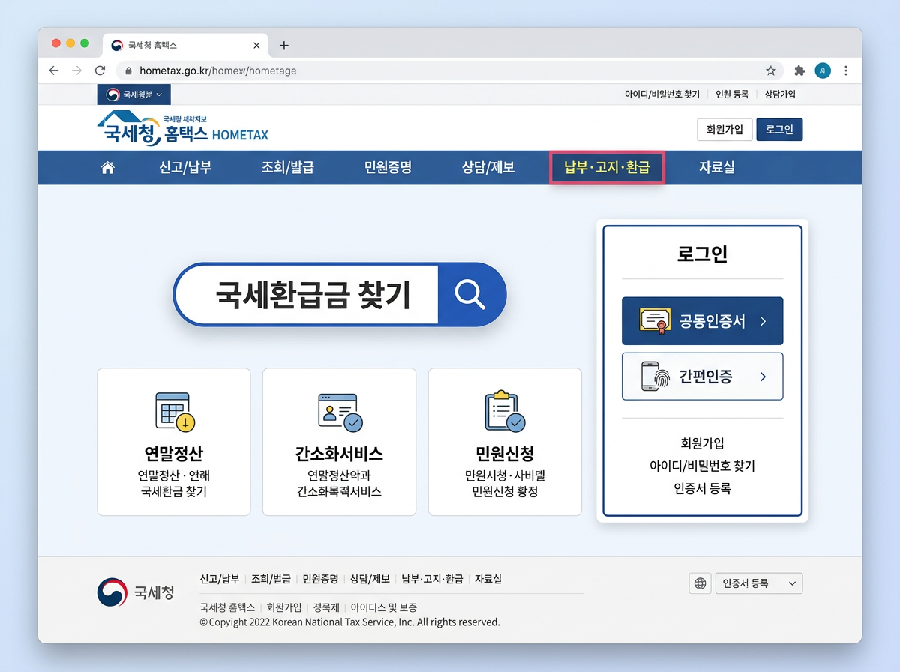Viewport: 900px width, 672px height.
Task: Click the fingerprint phone icon on 간편인증
Action: tap(656, 376)
